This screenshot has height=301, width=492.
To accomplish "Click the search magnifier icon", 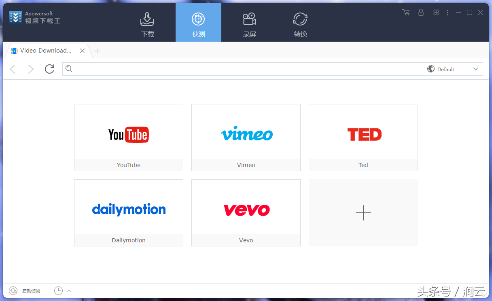I will (69, 69).
